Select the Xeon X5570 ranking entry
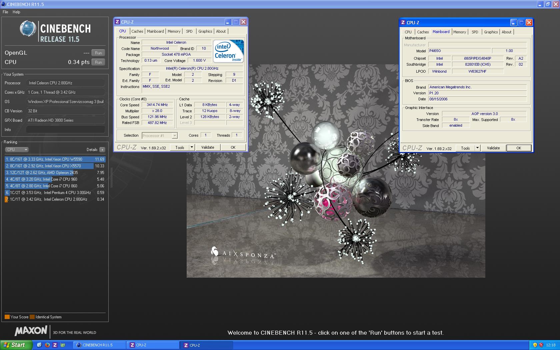The width and height of the screenshot is (560, 350). [55, 166]
